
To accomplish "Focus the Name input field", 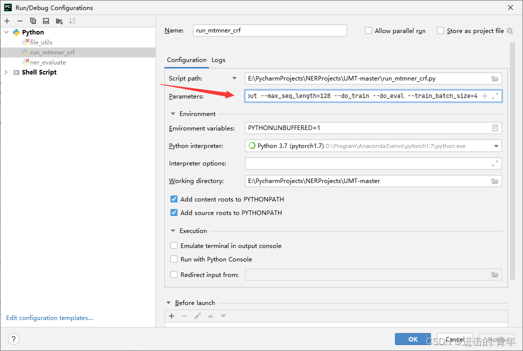I will coord(270,30).
